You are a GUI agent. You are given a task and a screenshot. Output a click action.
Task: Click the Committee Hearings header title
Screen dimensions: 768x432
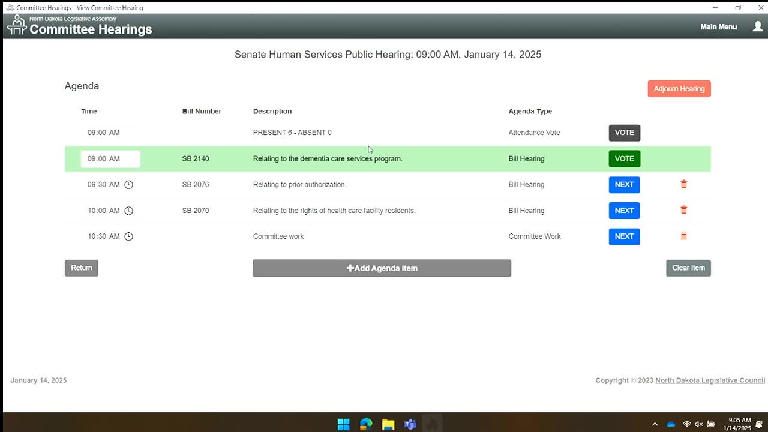point(91,29)
